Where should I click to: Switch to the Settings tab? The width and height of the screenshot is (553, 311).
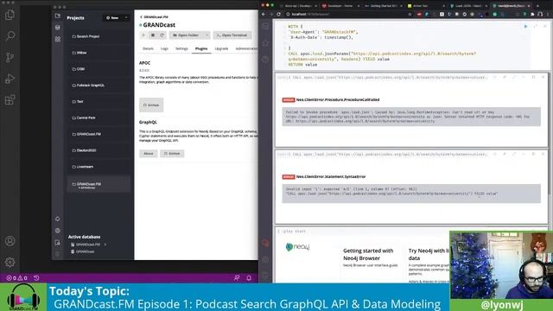pos(181,48)
